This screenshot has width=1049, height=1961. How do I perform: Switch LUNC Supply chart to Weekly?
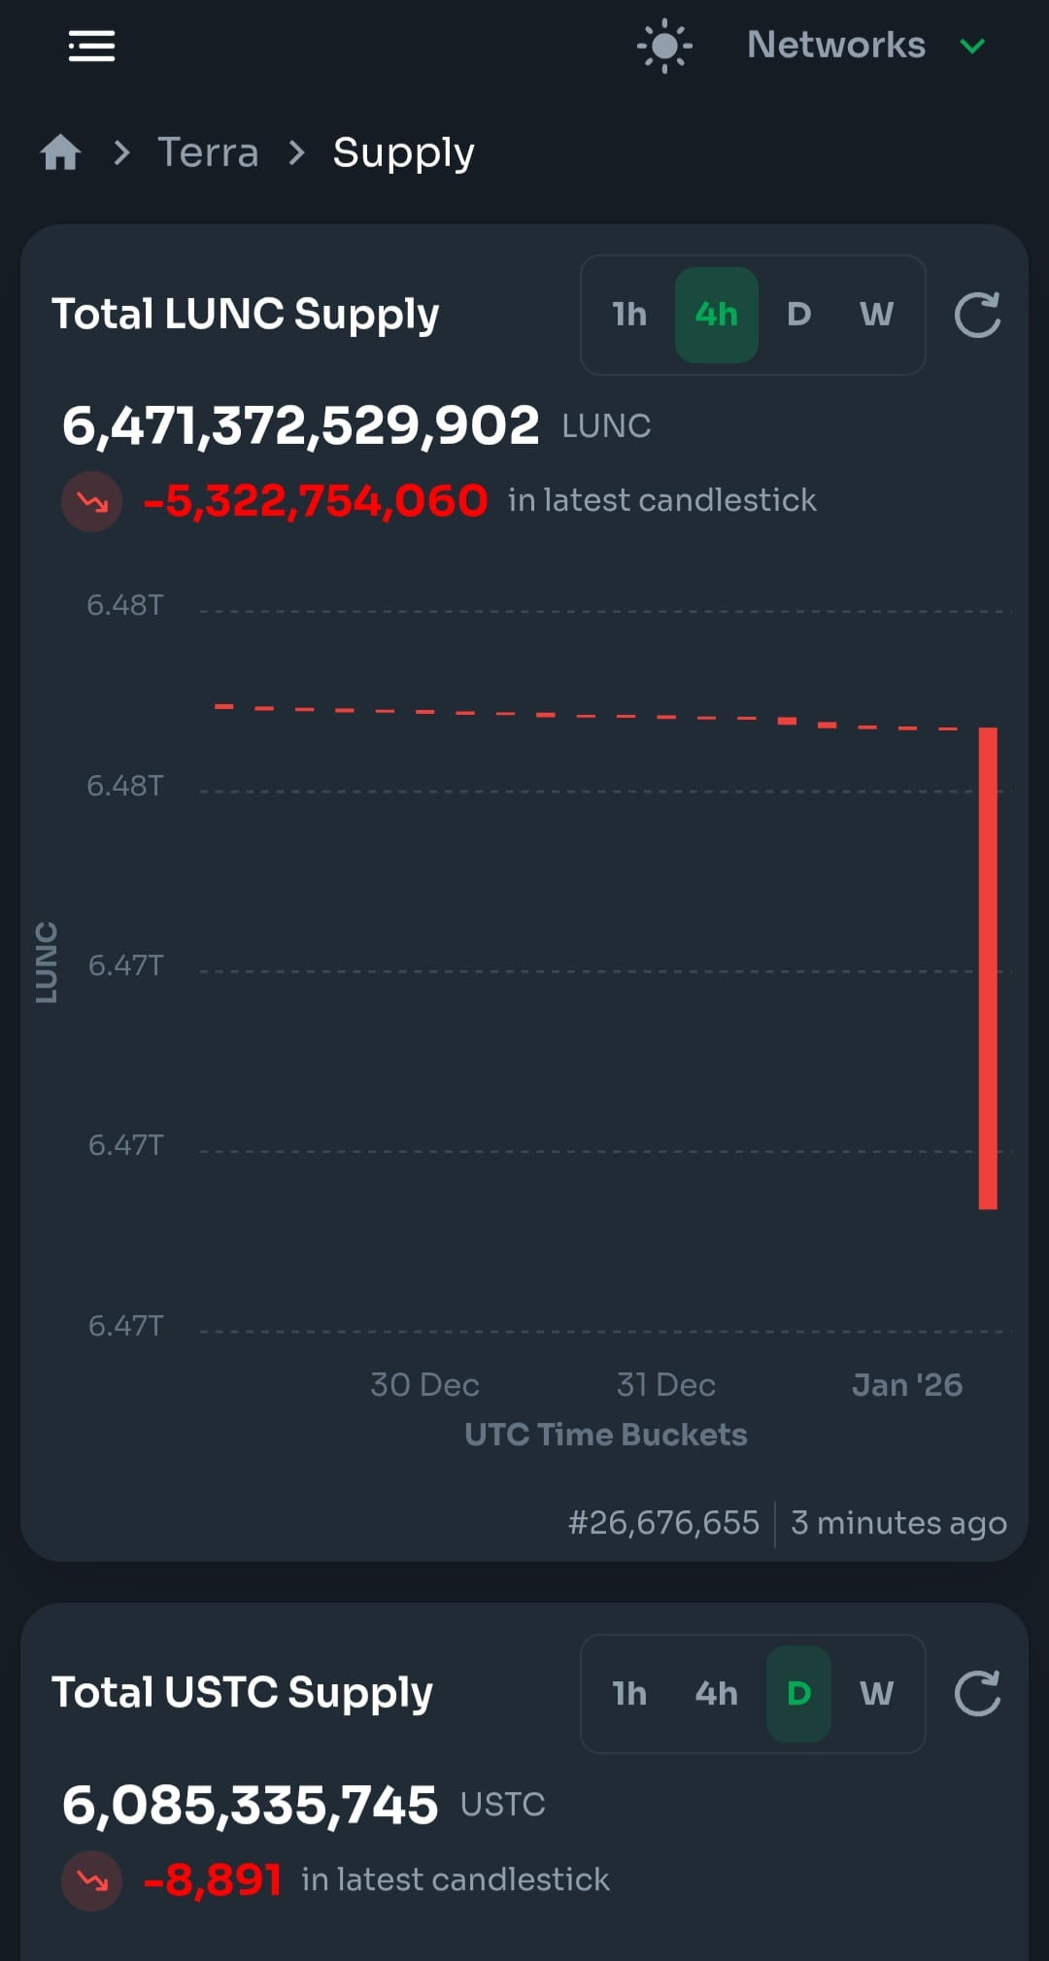(876, 315)
